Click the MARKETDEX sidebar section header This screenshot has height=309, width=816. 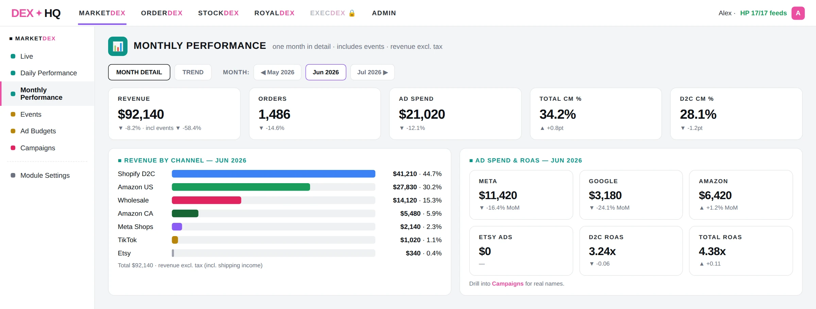(33, 38)
